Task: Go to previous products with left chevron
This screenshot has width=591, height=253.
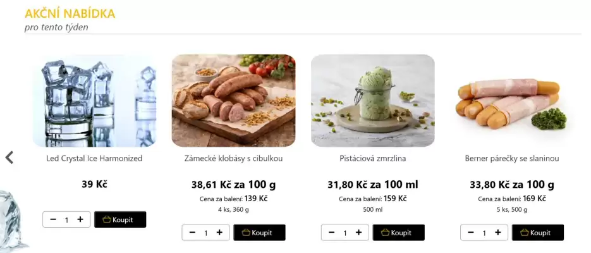Action: click(x=9, y=157)
